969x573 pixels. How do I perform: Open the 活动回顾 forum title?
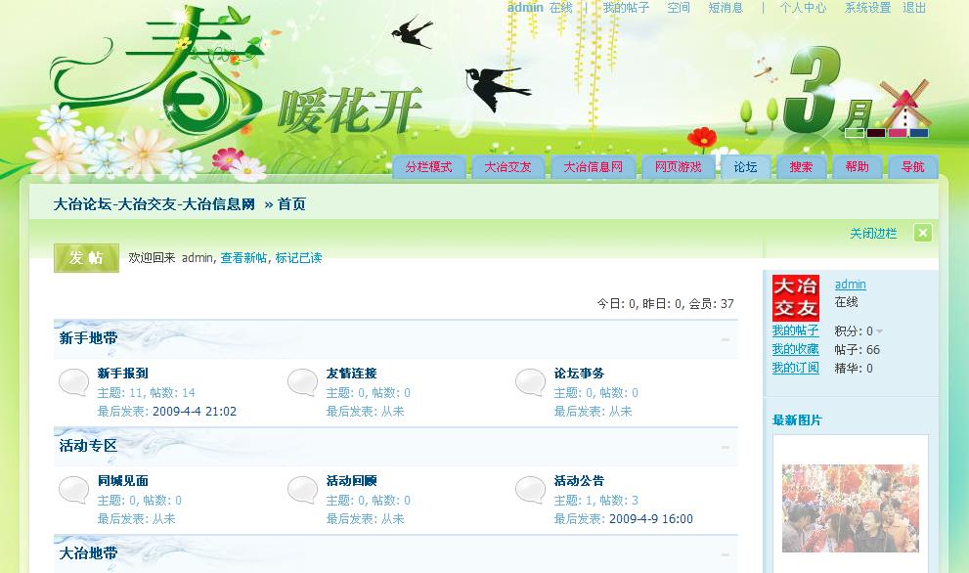pyautogui.click(x=352, y=481)
